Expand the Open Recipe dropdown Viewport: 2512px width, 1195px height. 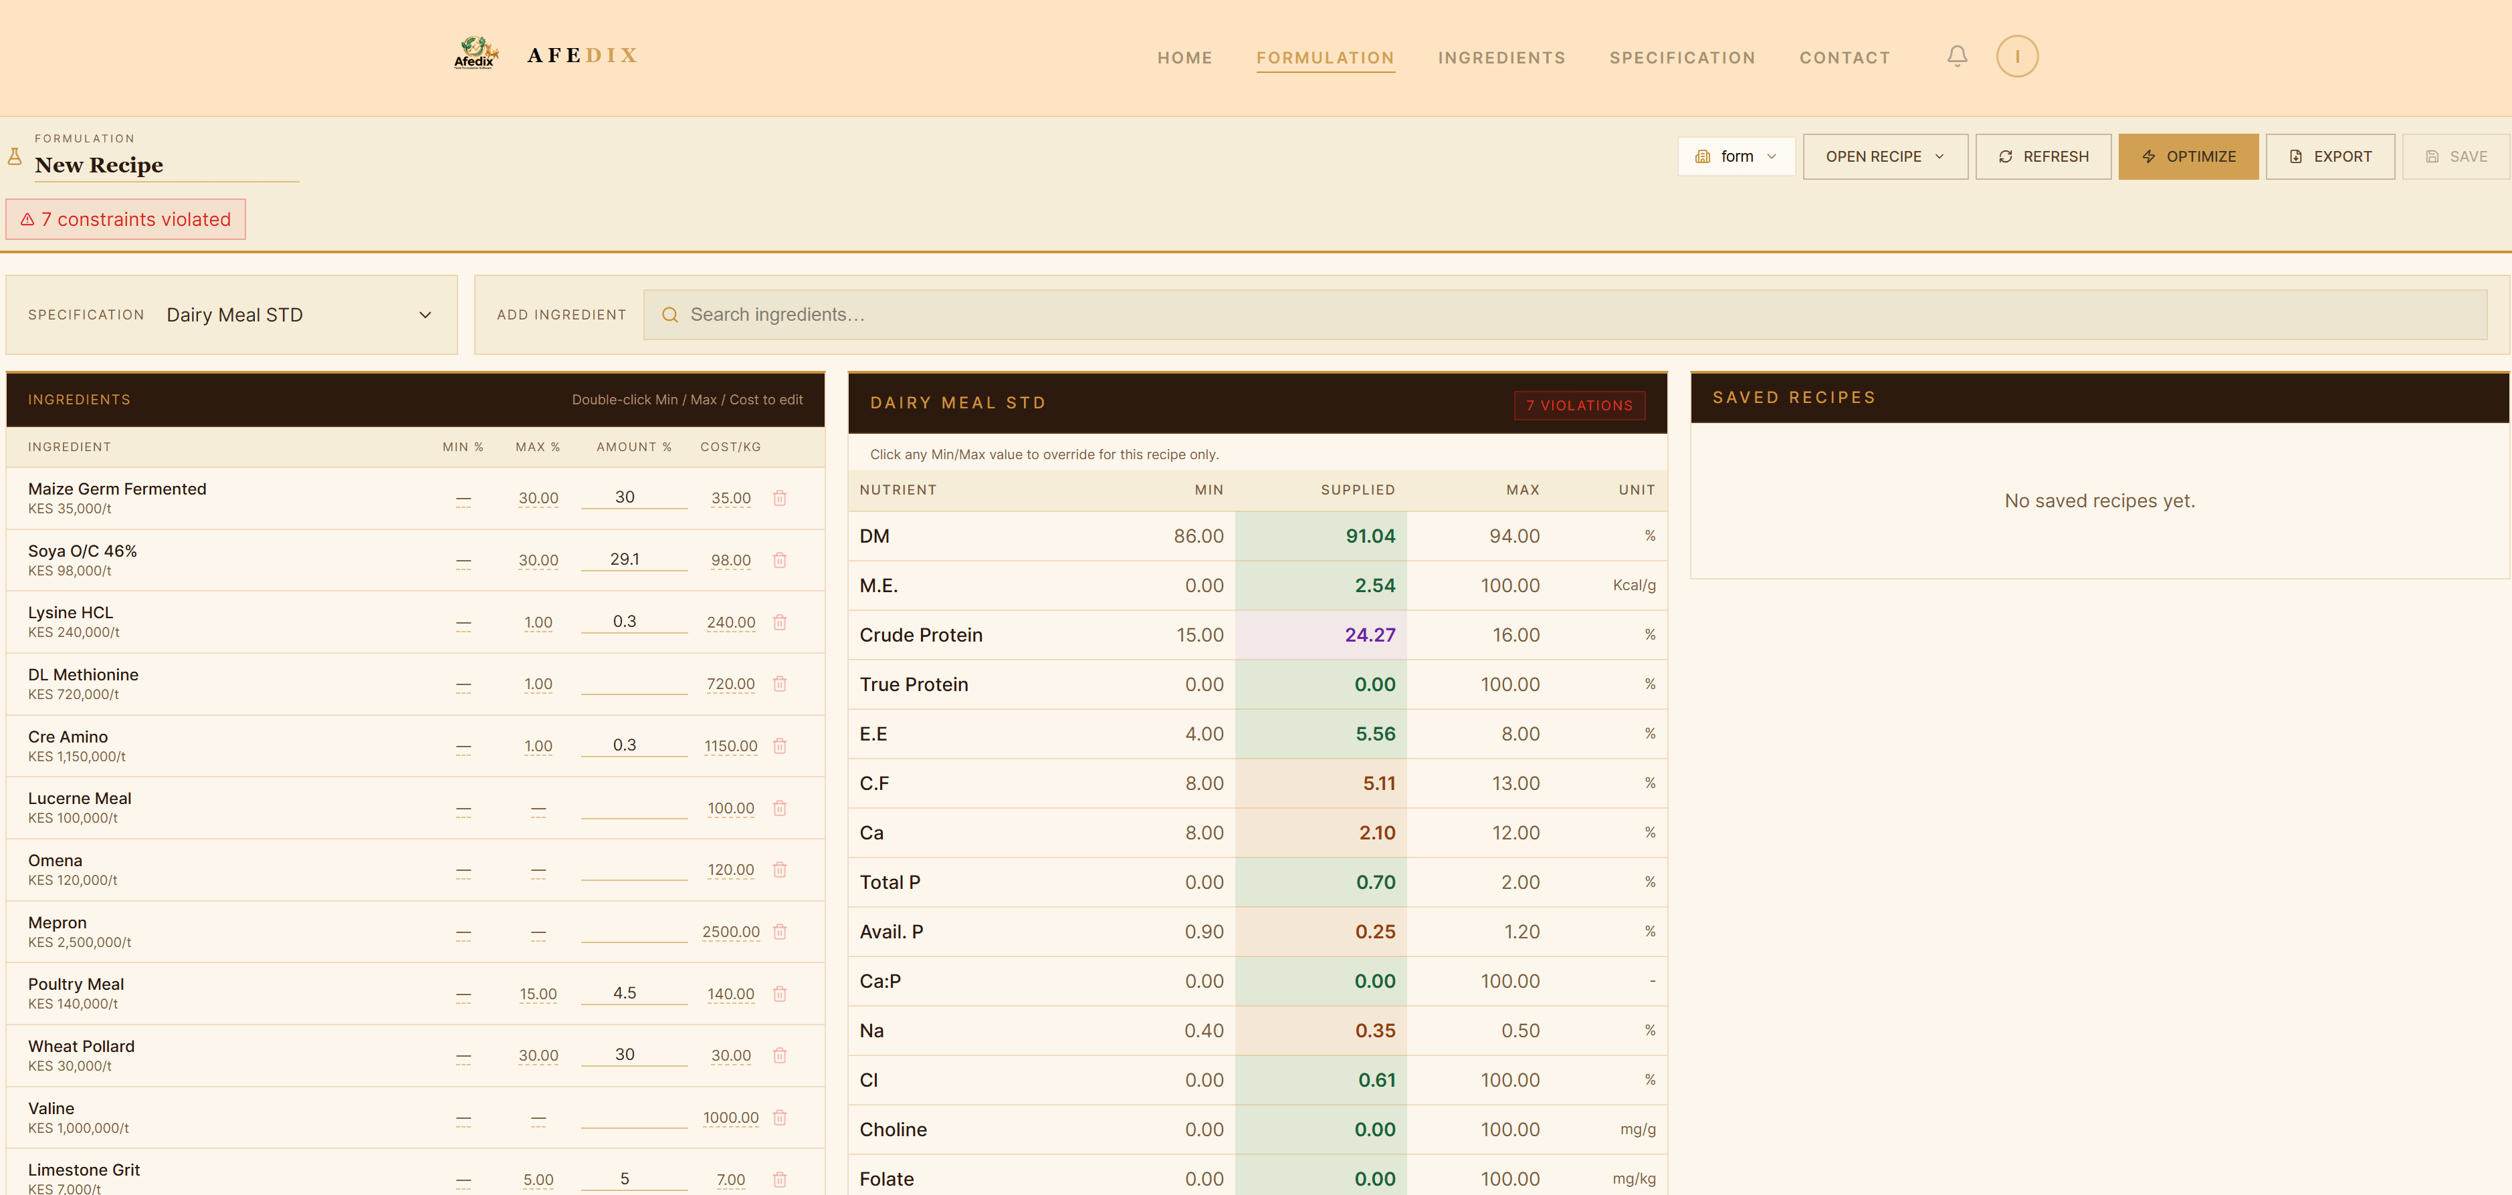1885,157
